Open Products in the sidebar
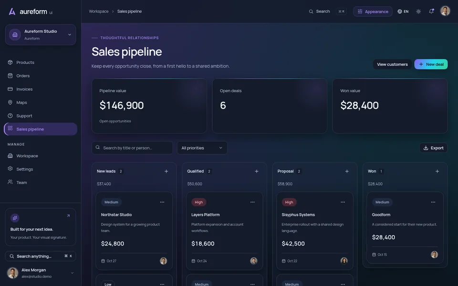This screenshot has width=458, height=286. tap(41, 62)
